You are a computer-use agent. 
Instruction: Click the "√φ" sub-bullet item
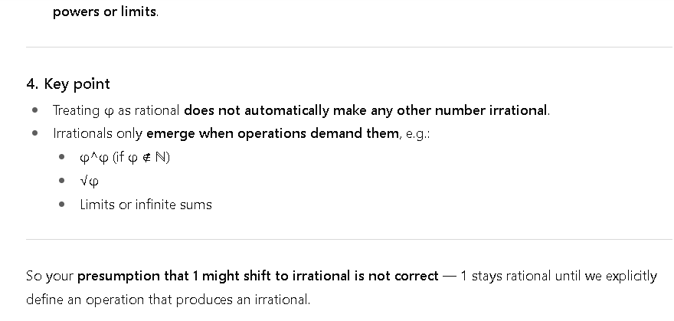(x=89, y=181)
